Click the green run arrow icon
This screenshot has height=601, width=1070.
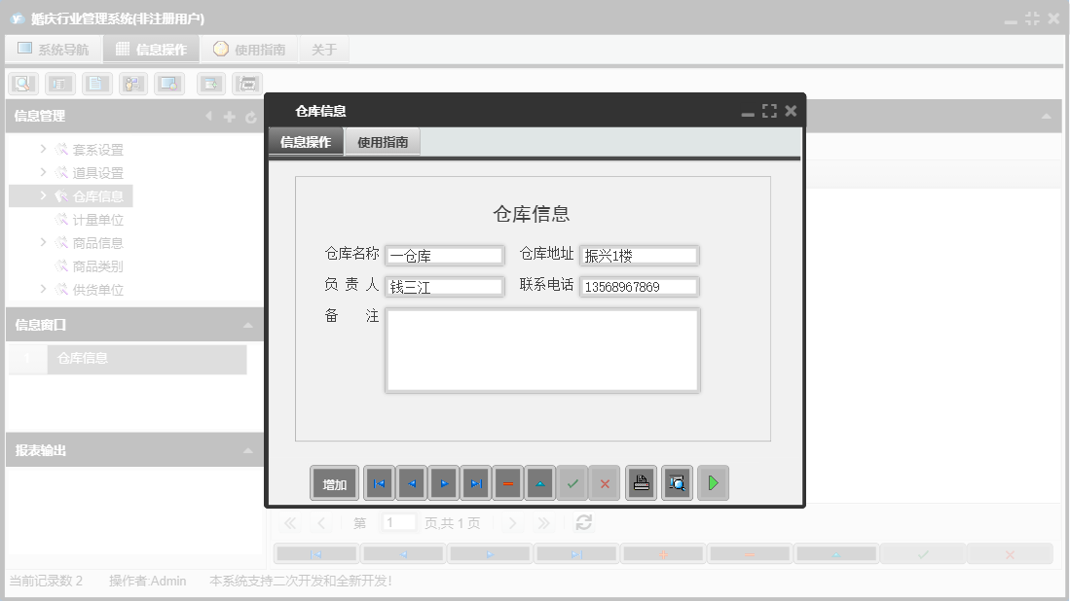point(713,482)
